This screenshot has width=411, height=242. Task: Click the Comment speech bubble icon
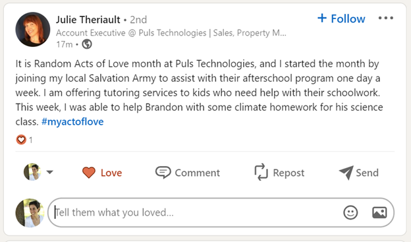click(163, 173)
